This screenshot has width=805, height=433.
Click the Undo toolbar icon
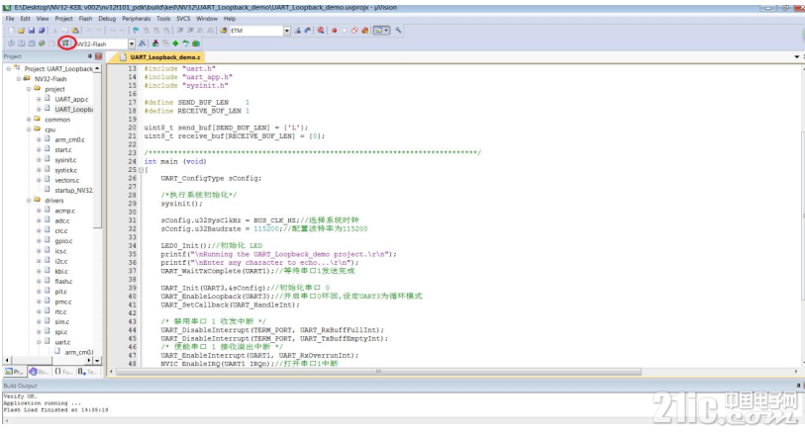[x=89, y=31]
